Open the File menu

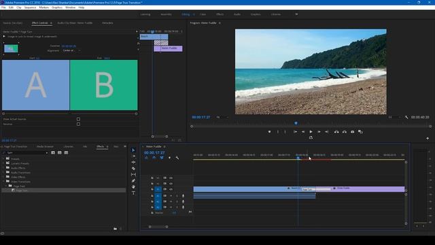3,7
